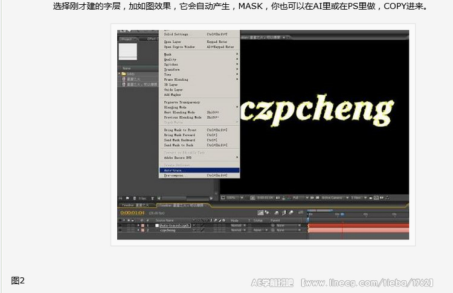
Task: Click the current time indicator on ruler
Action: point(342,214)
